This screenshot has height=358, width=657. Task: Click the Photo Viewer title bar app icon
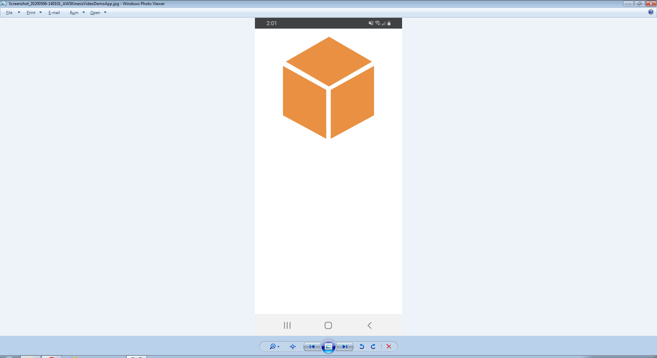[x=3, y=3]
